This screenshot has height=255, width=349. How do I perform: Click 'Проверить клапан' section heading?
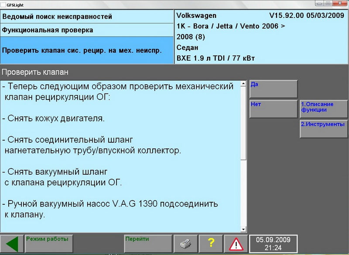pyautogui.click(x=35, y=72)
